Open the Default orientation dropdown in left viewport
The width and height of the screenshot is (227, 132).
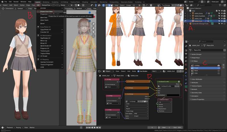coord(20,8)
